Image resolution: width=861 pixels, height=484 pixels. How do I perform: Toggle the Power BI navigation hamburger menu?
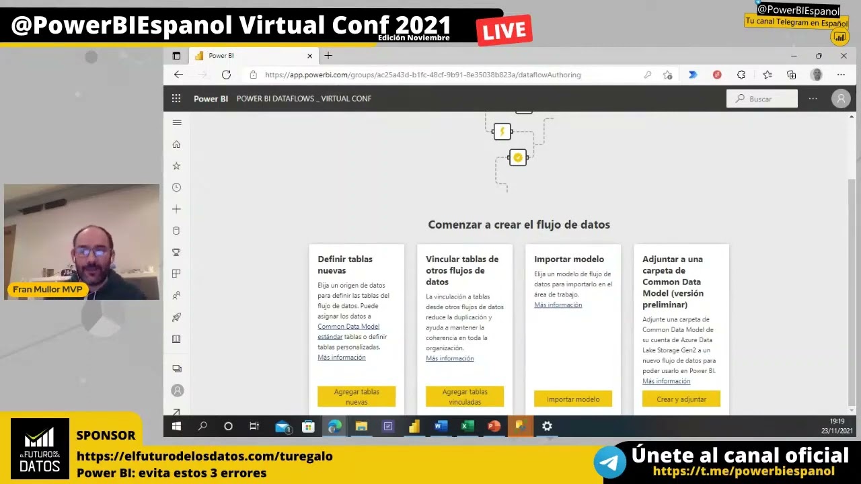tap(177, 122)
